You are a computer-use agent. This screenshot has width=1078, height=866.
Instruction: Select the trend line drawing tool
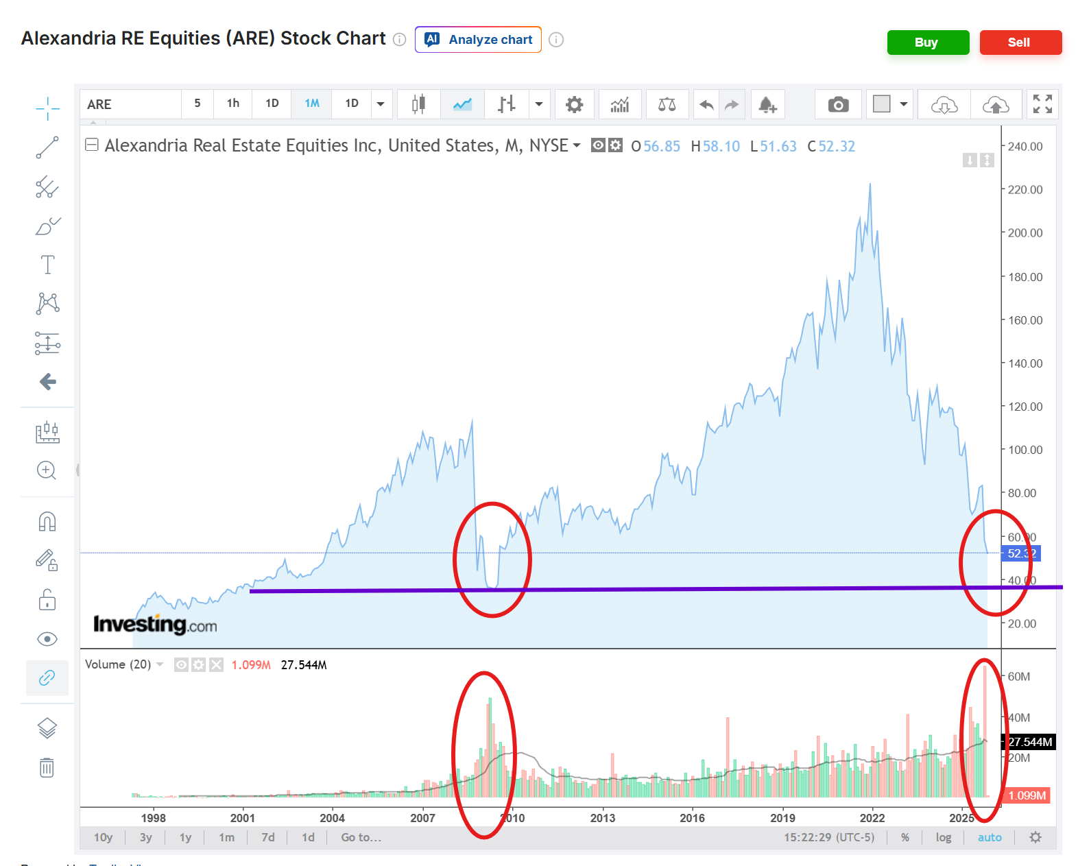click(x=47, y=147)
